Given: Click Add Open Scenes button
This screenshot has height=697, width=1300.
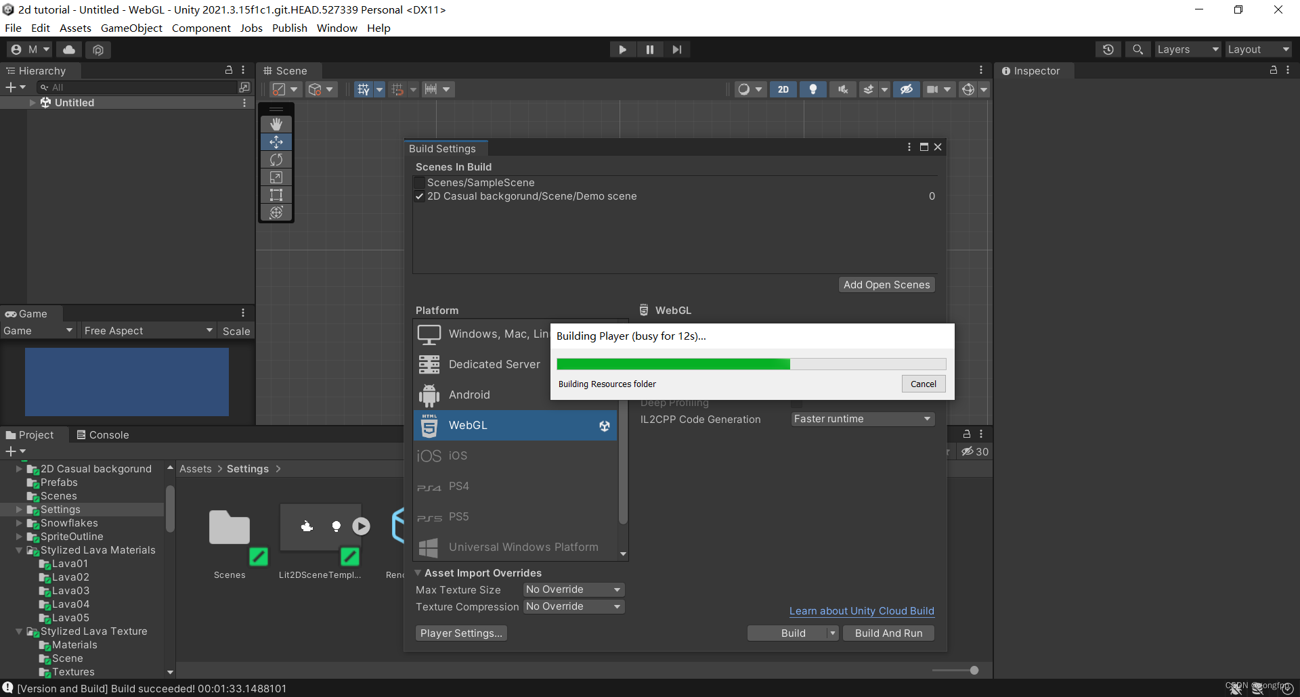Looking at the screenshot, I should (886, 285).
